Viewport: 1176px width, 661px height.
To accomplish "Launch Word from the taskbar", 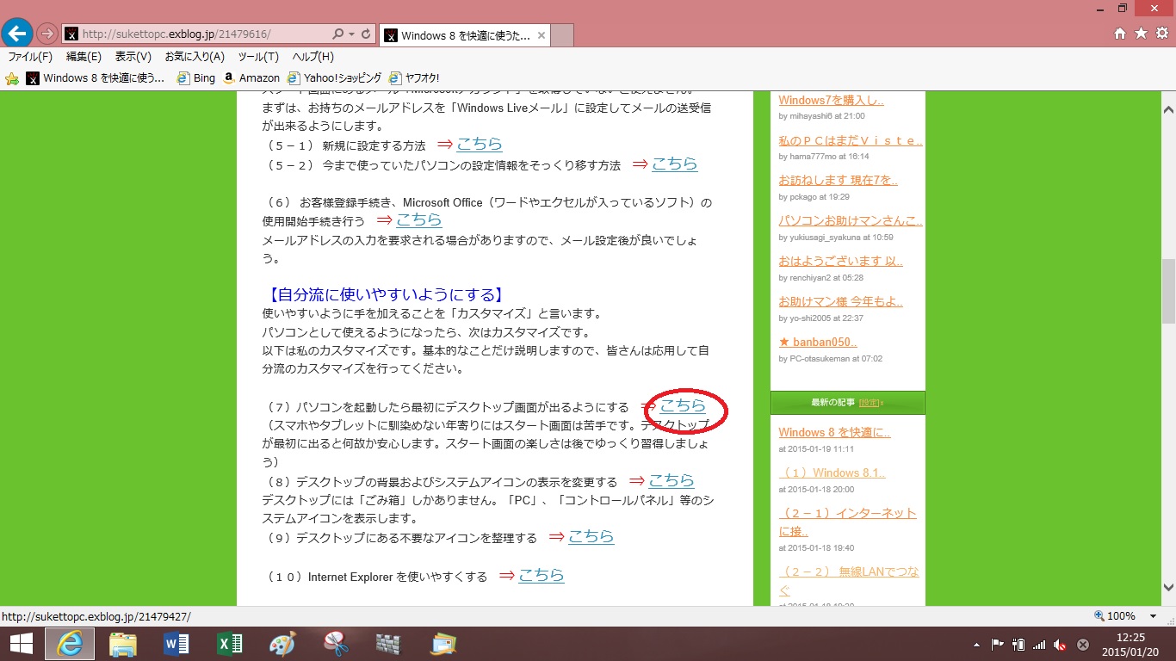I will [176, 644].
